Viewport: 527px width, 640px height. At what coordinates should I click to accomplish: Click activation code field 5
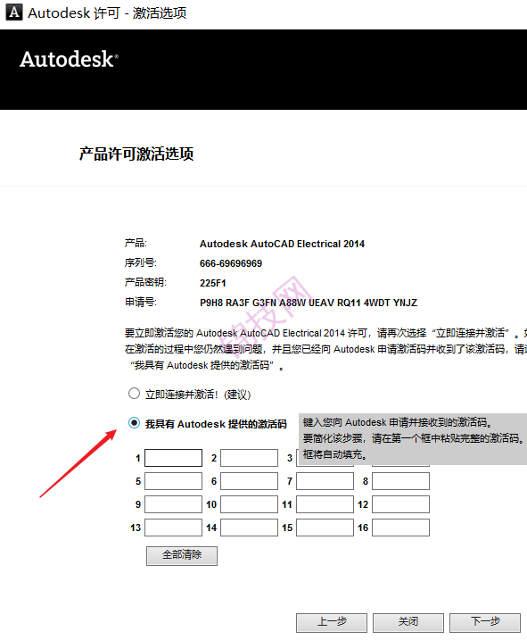173,481
